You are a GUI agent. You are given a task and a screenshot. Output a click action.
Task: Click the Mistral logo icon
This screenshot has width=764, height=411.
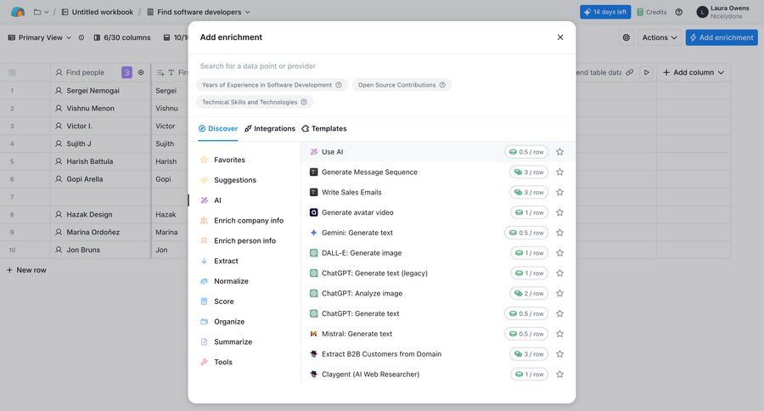314,334
